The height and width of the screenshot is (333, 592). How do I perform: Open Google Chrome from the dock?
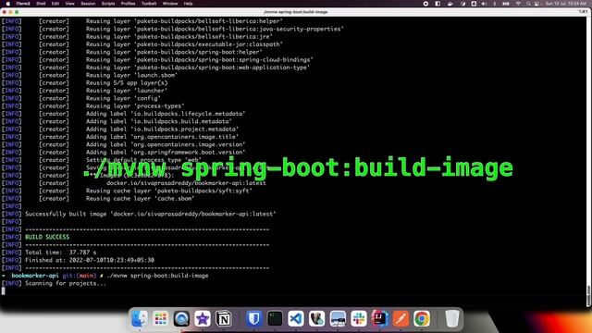click(x=422, y=318)
